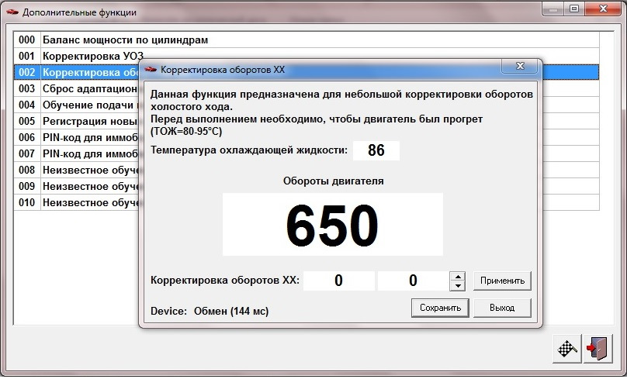Image resolution: width=627 pixels, height=379 pixels.
Task: Click the checkered flag start icon
Action: point(567,349)
